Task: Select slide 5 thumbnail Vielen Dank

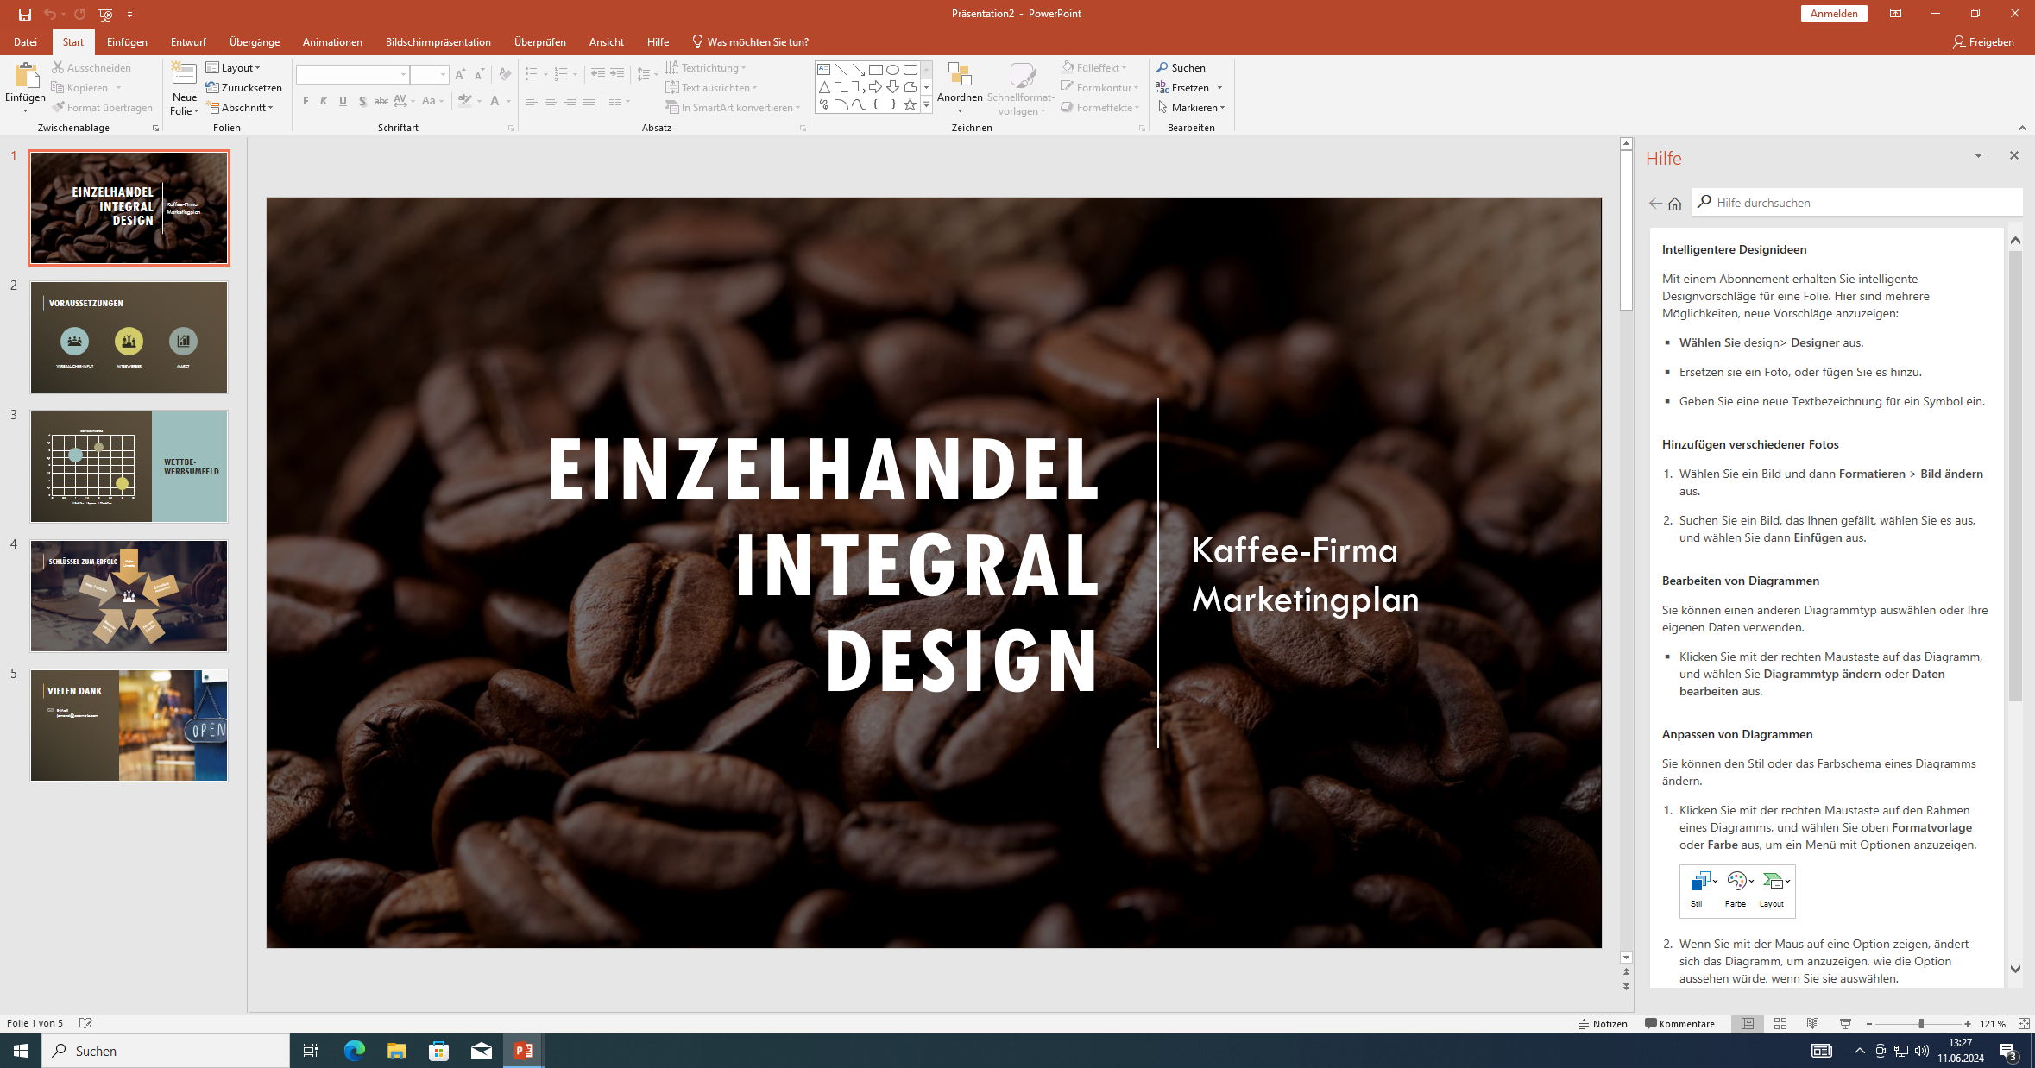Action: coord(129,726)
